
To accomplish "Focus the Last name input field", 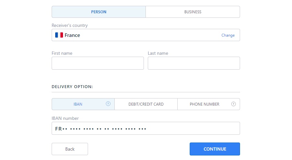I will [194, 63].
